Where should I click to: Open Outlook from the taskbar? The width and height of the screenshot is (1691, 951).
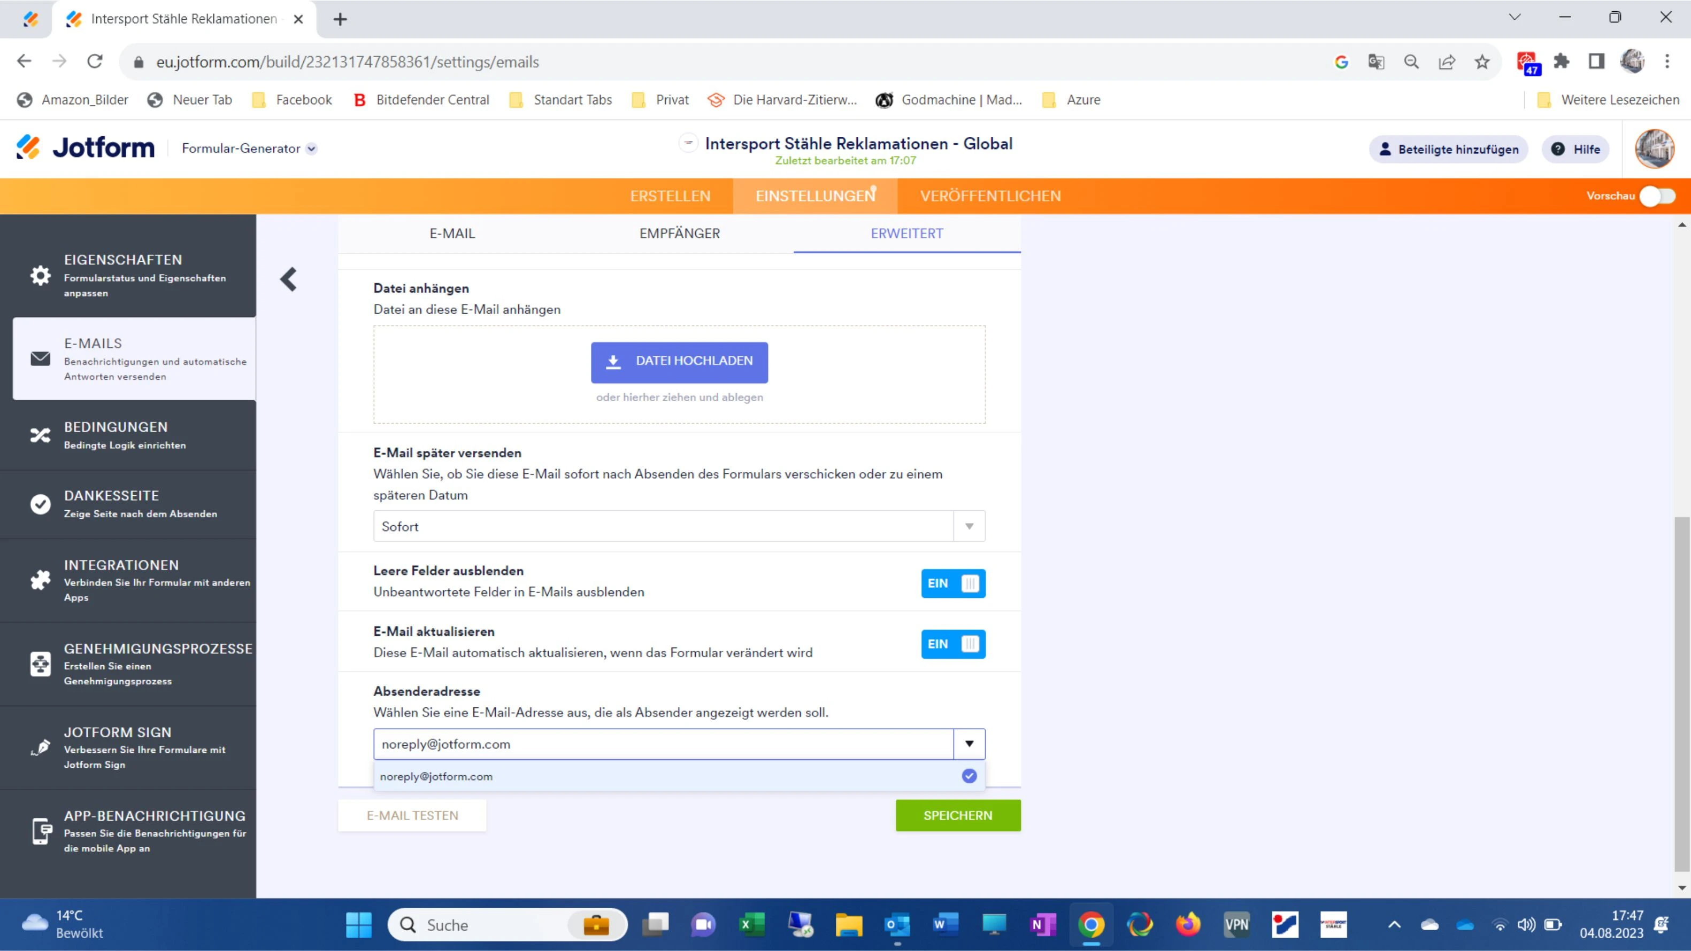897,925
